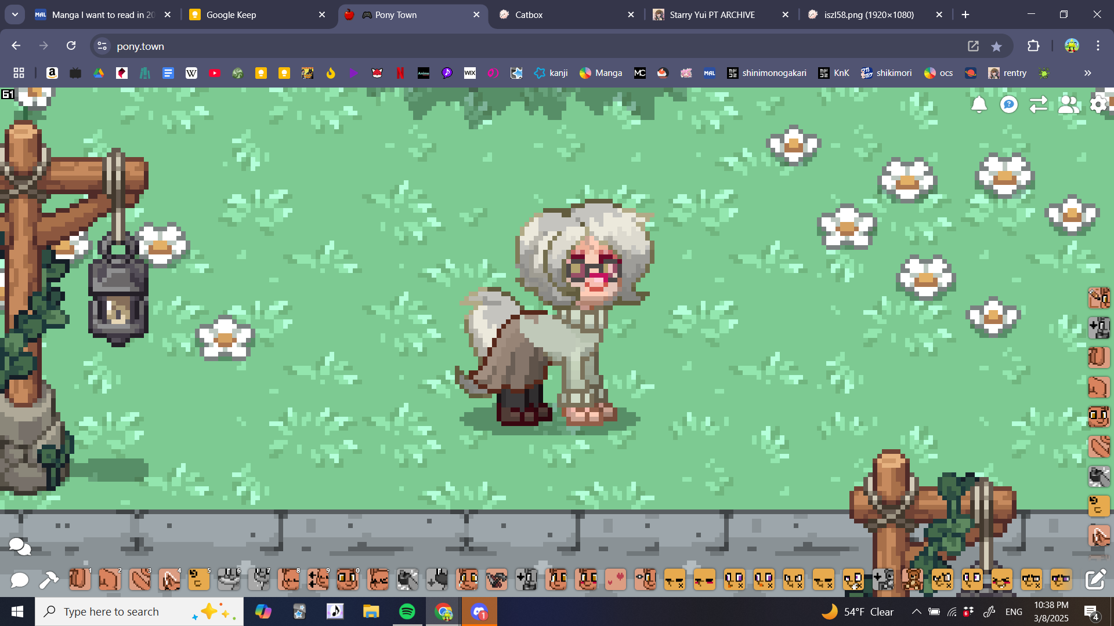Open the chat speech bubble button
Screen dimensions: 1114x626
pyautogui.click(x=19, y=579)
